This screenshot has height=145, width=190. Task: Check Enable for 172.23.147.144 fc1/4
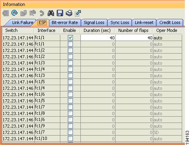[71, 69]
